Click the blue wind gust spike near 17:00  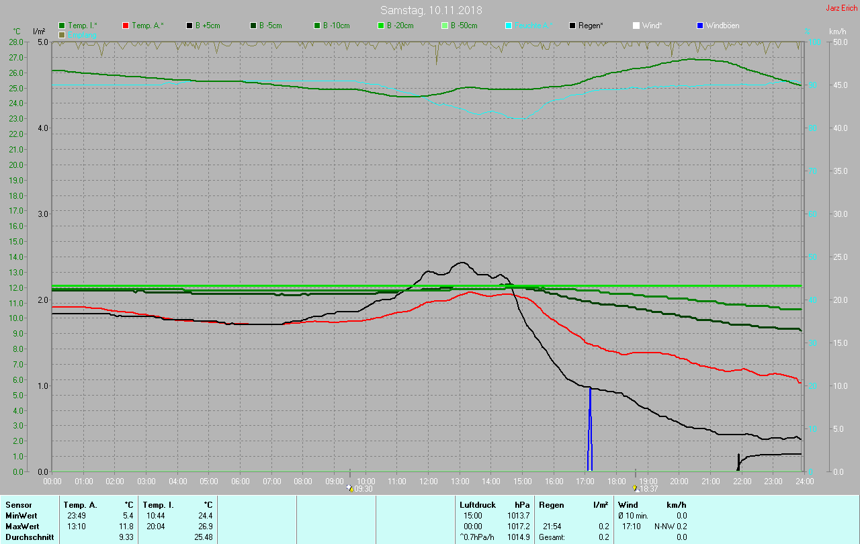pos(590,430)
